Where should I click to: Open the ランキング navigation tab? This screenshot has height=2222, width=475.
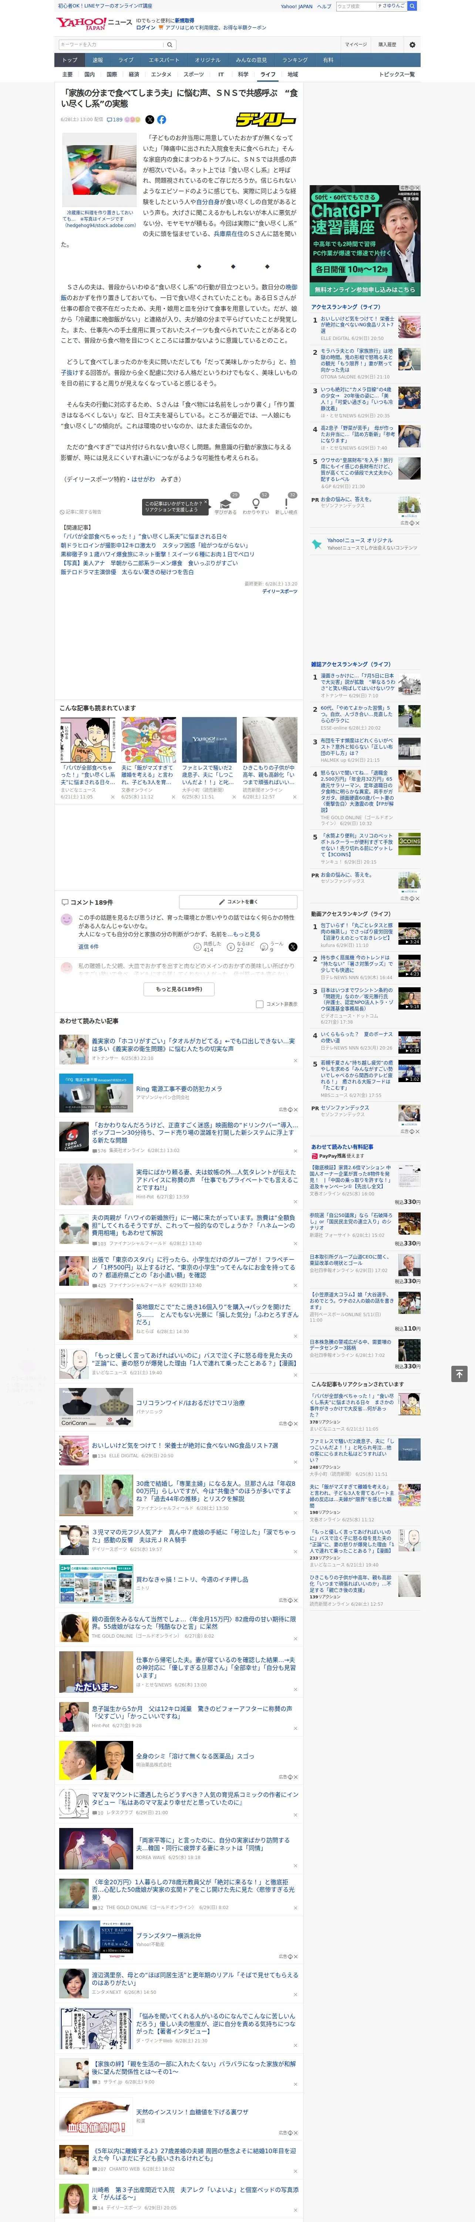point(295,60)
